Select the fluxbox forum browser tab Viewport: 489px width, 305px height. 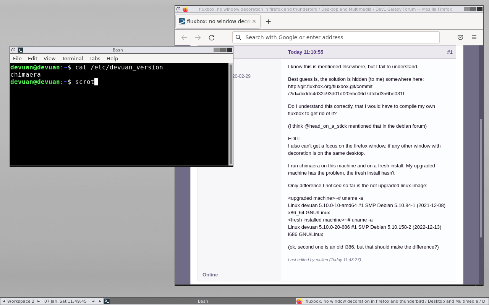(218, 21)
